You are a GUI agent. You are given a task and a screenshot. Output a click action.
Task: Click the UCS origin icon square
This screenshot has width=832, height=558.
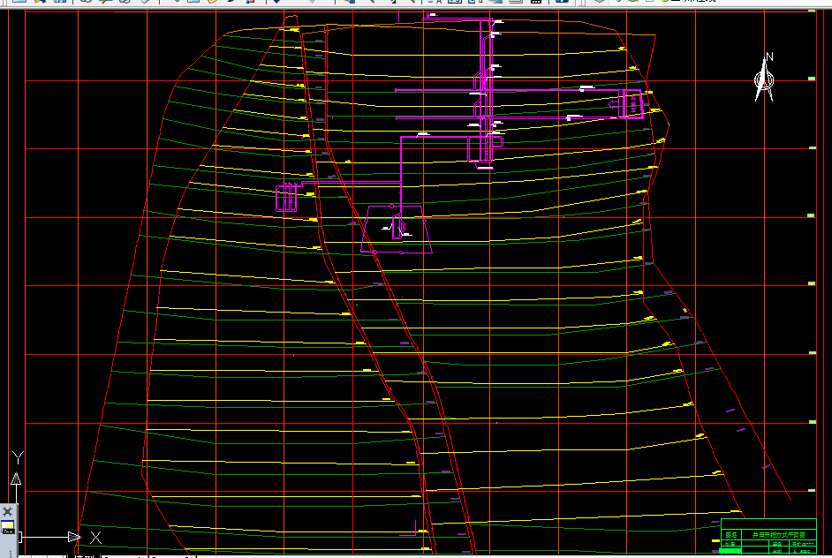point(19,538)
